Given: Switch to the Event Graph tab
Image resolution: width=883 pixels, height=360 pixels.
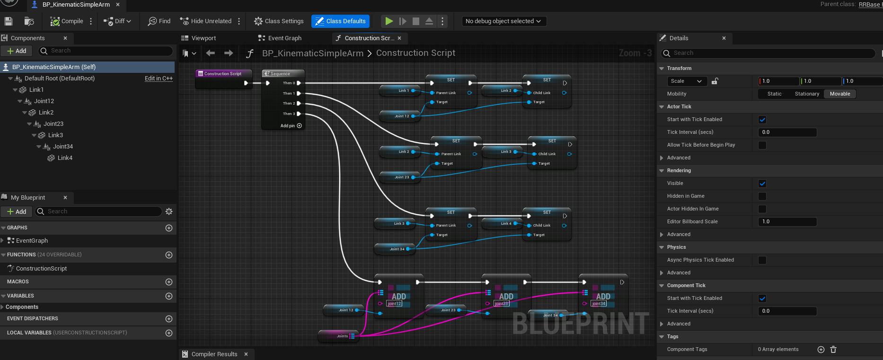Looking at the screenshot, I should pyautogui.click(x=280, y=38).
